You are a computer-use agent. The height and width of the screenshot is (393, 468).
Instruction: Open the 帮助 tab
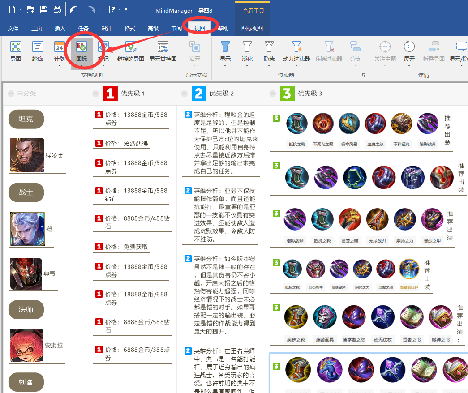tap(223, 28)
